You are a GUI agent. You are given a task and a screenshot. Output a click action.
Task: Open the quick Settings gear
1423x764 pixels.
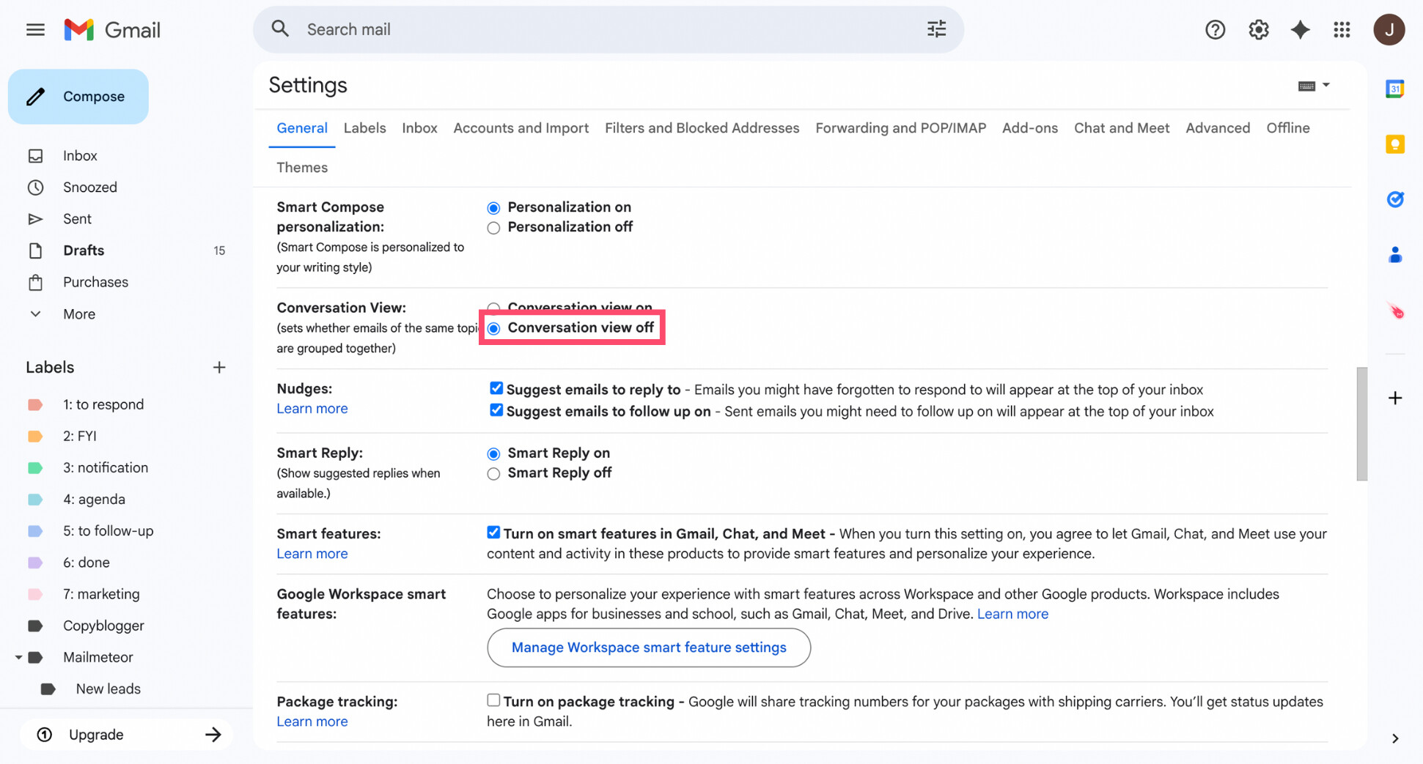click(1258, 29)
